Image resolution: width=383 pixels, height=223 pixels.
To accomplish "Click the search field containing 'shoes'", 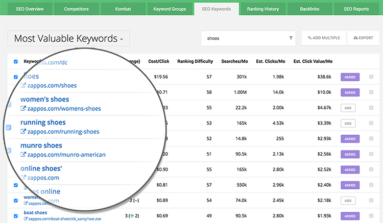I will [x=245, y=38].
